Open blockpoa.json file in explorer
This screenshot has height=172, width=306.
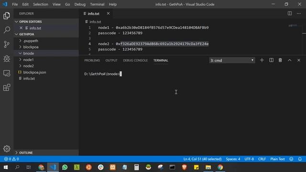(x=46, y=72)
